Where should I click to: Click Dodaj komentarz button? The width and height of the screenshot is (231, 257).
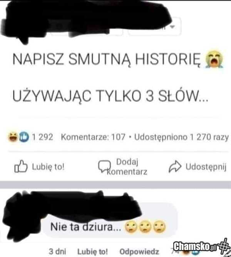pos(123,167)
